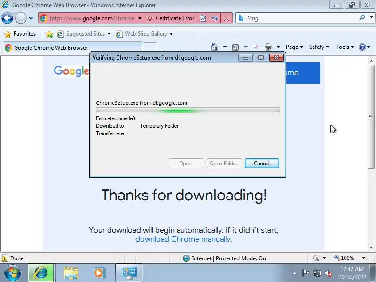
Task: Click the status bar privacy lock icon
Action: [315, 258]
